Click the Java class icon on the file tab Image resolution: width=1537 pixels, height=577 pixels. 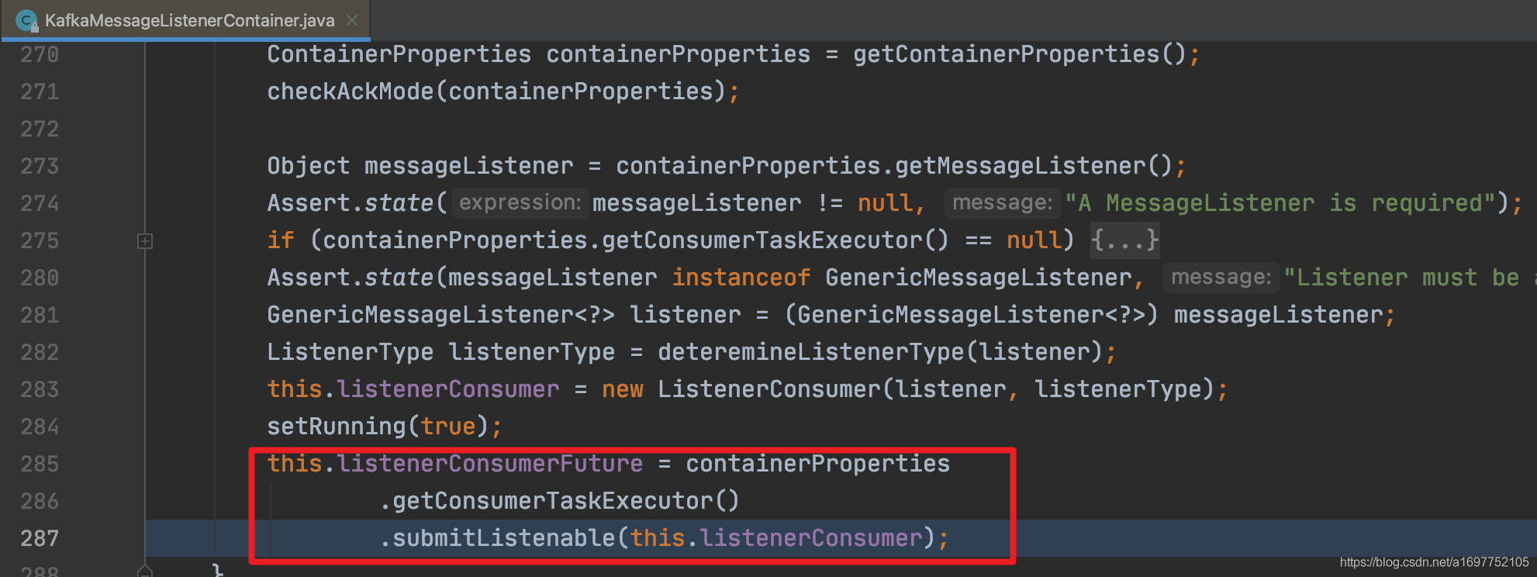point(27,20)
